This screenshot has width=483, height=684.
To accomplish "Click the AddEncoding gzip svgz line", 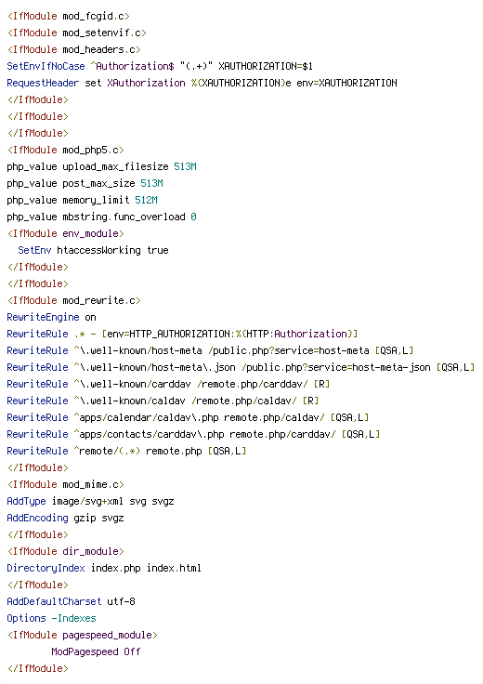I will [65, 518].
